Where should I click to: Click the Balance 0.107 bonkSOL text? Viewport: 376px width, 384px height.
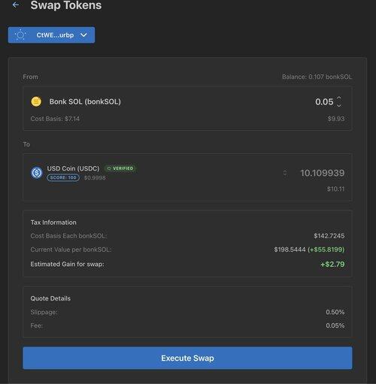(x=317, y=77)
